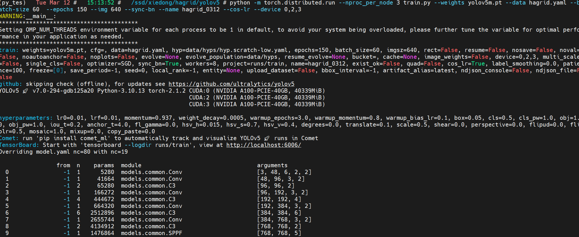Screen dimensions: 579x237
Task: Click params value 2512896 in layer 6
Action: 102,213
